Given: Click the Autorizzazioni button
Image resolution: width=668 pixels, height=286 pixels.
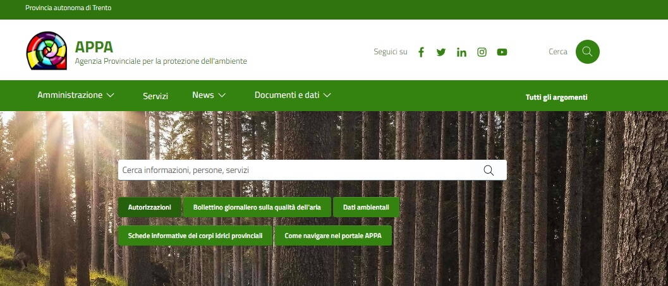Looking at the screenshot, I should 149,207.
